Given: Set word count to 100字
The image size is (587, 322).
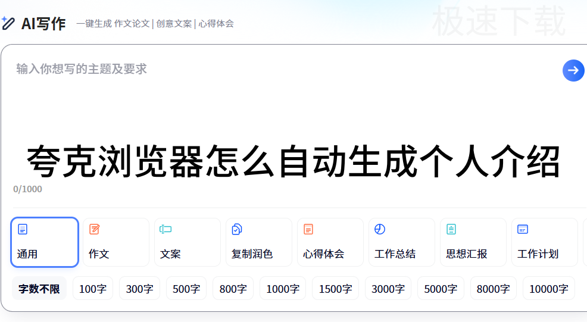Looking at the screenshot, I should pos(93,288).
